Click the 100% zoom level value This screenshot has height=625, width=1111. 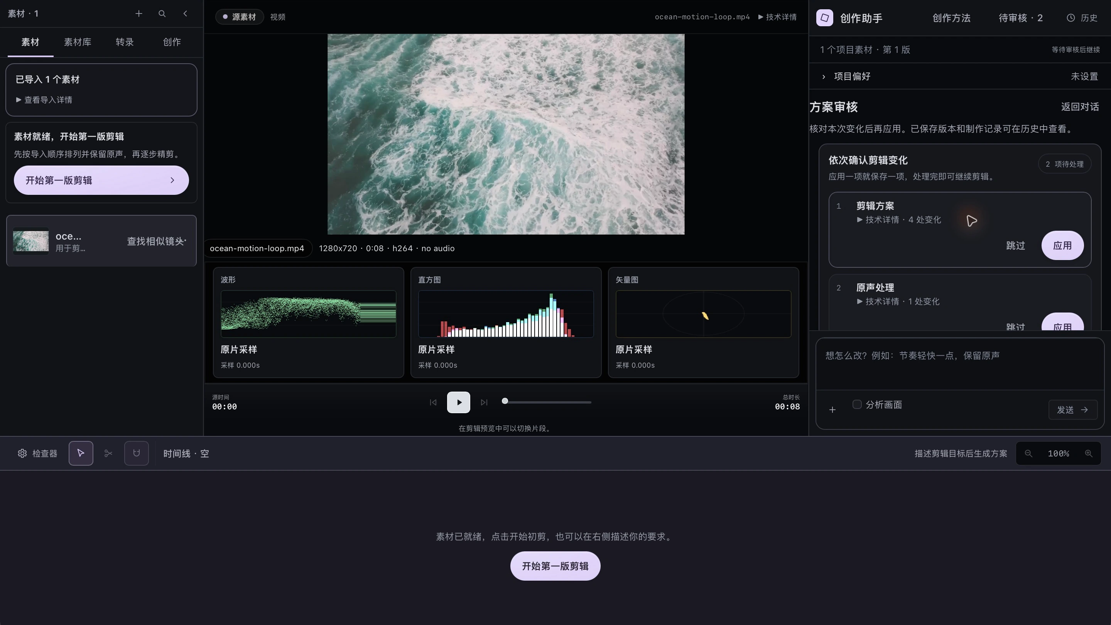[1059, 453]
